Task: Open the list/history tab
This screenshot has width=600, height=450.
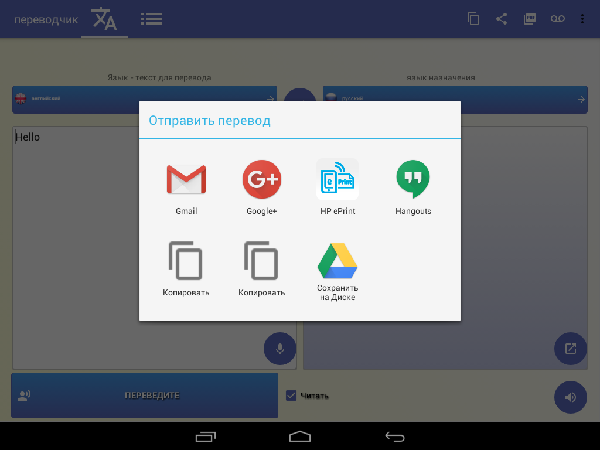Action: pyautogui.click(x=152, y=19)
